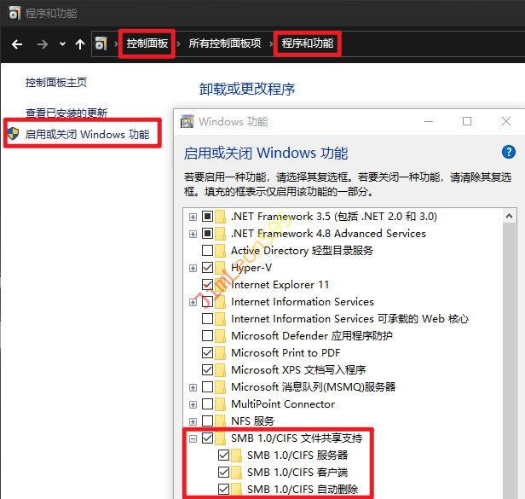The image size is (525, 499).
Task: Click the Windows 功能 dialog title icon
Action: pyautogui.click(x=187, y=121)
